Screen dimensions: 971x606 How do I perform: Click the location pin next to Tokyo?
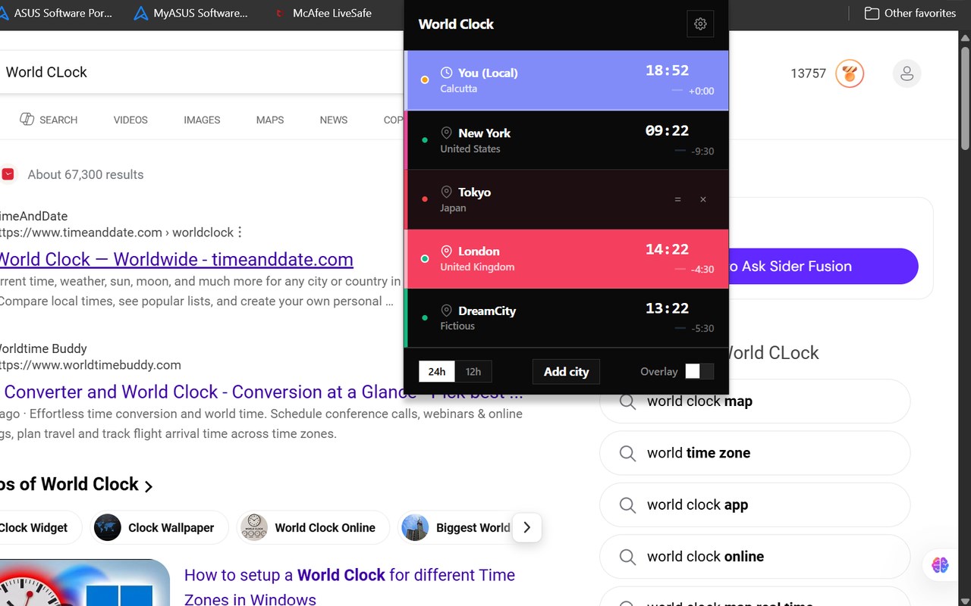point(446,192)
